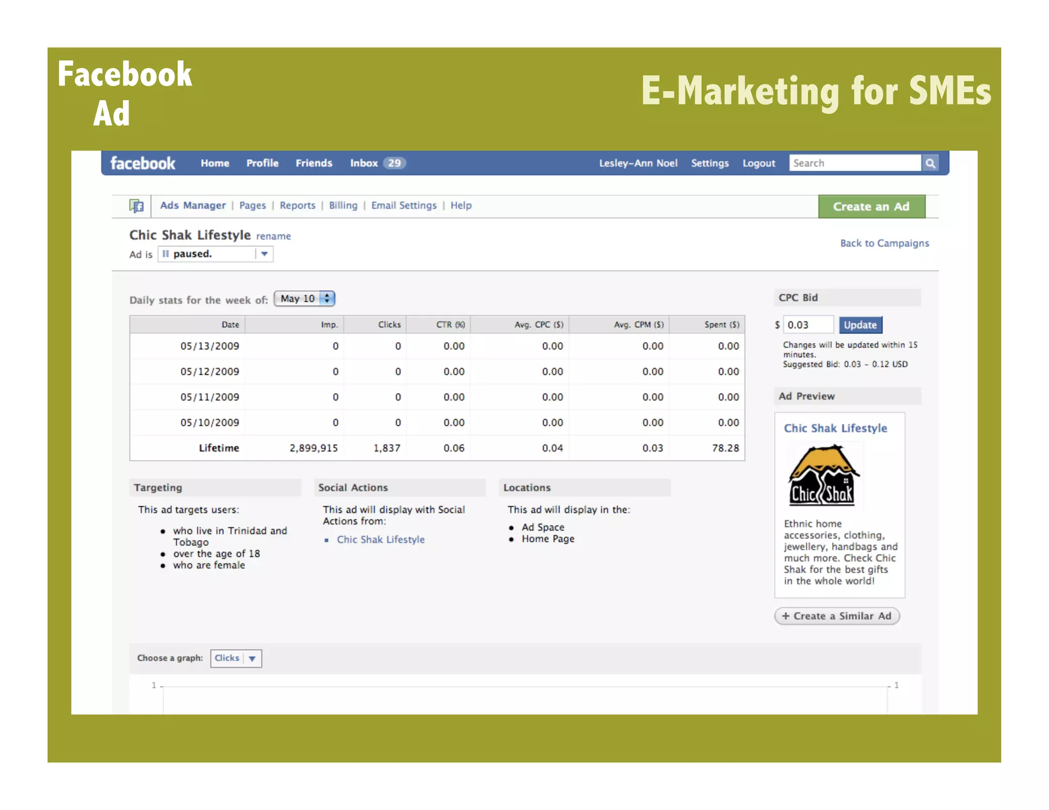
Task: Click the CPC Bid amount field
Action: pyautogui.click(x=808, y=325)
